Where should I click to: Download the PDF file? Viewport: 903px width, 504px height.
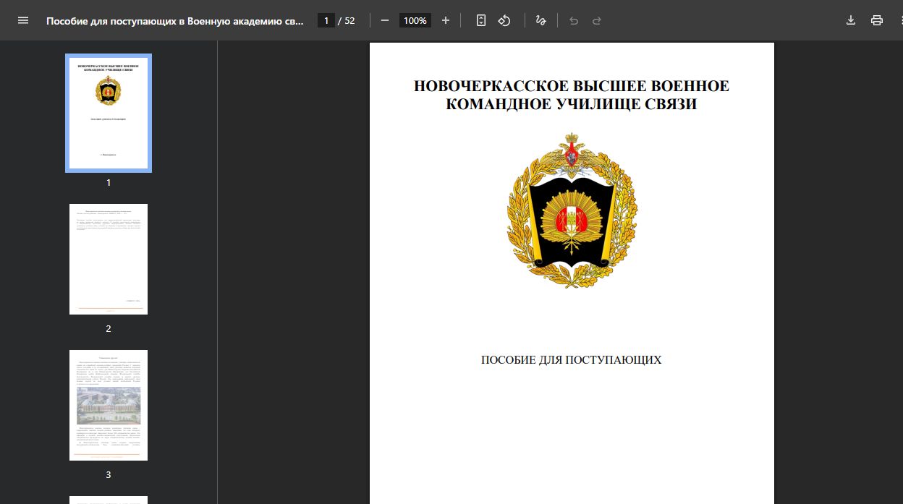pos(851,20)
